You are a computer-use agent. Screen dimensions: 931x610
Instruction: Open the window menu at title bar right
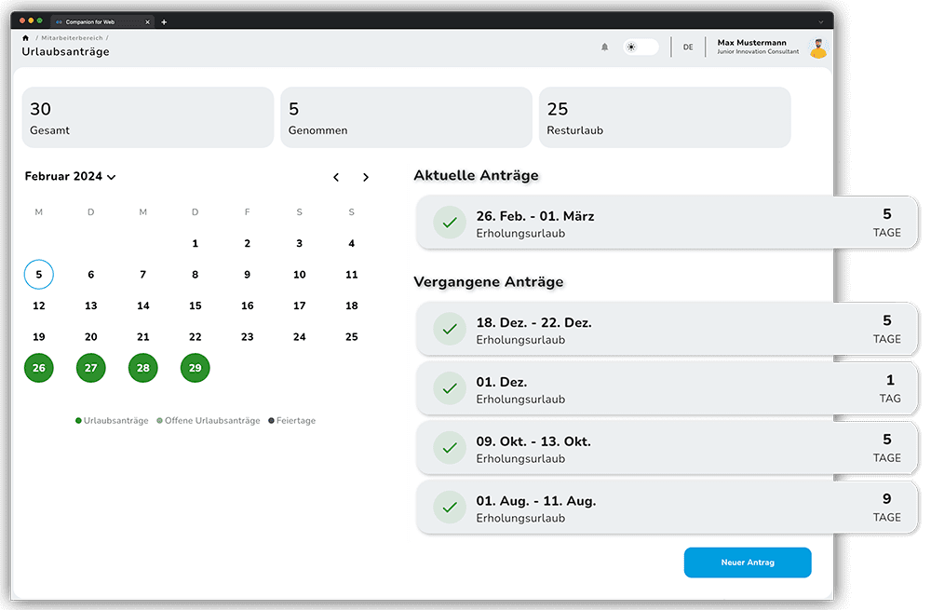(820, 21)
